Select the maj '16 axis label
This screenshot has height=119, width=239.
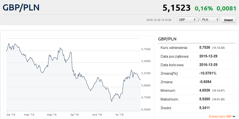point(52,115)
